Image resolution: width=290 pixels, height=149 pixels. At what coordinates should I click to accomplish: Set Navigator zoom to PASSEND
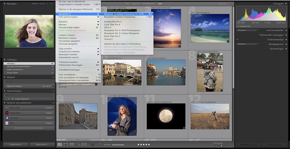point(34,4)
